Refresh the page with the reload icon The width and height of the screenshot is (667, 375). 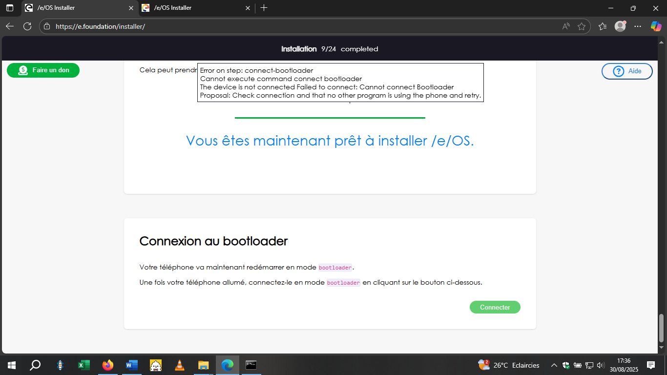tap(27, 26)
